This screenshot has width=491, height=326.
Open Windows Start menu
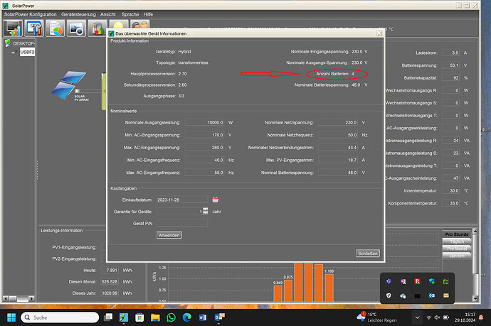(x=11, y=317)
